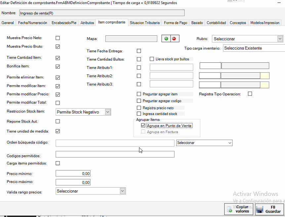Go to the Contabilidad tab
Viewport: 285px width, 217px height.
point(216,23)
